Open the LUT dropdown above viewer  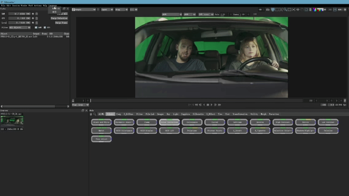point(206,15)
